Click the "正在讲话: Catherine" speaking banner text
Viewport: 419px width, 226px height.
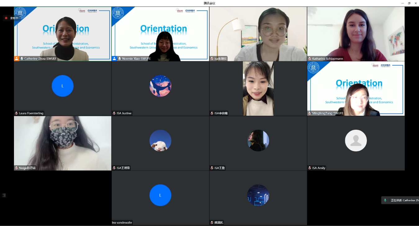(x=403, y=200)
